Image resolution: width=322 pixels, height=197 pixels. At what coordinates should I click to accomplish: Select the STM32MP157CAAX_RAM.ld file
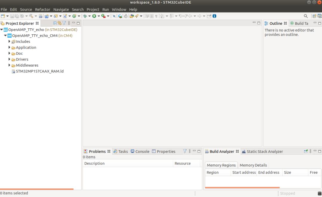point(40,71)
